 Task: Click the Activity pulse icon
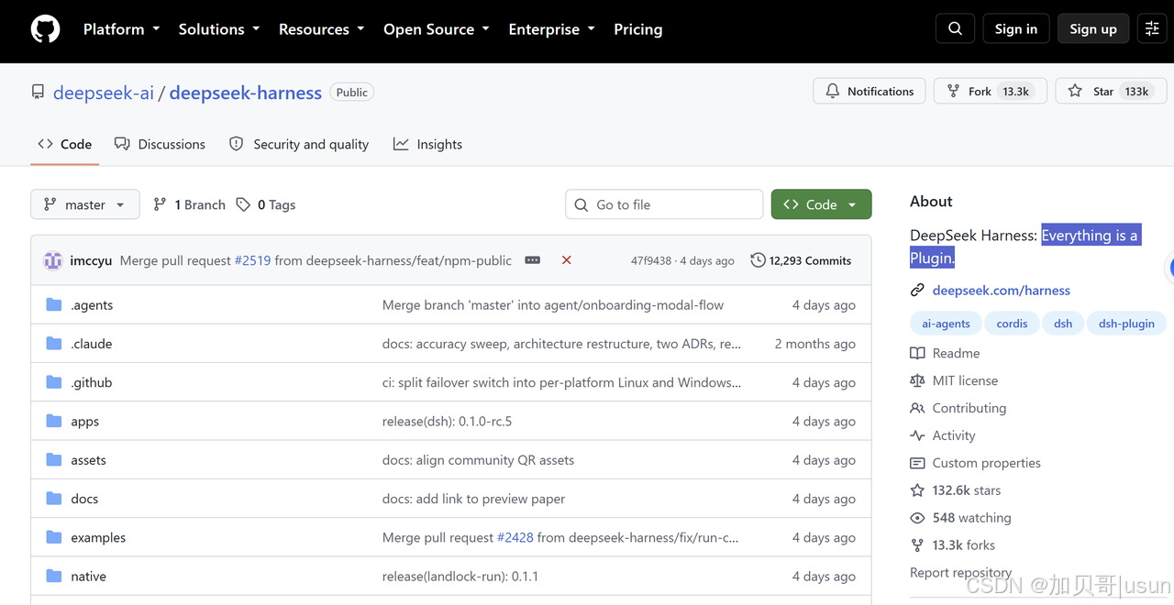[x=917, y=435]
